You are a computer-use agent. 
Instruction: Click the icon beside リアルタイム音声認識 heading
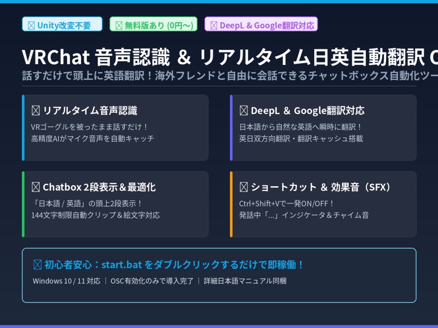[x=36, y=111]
